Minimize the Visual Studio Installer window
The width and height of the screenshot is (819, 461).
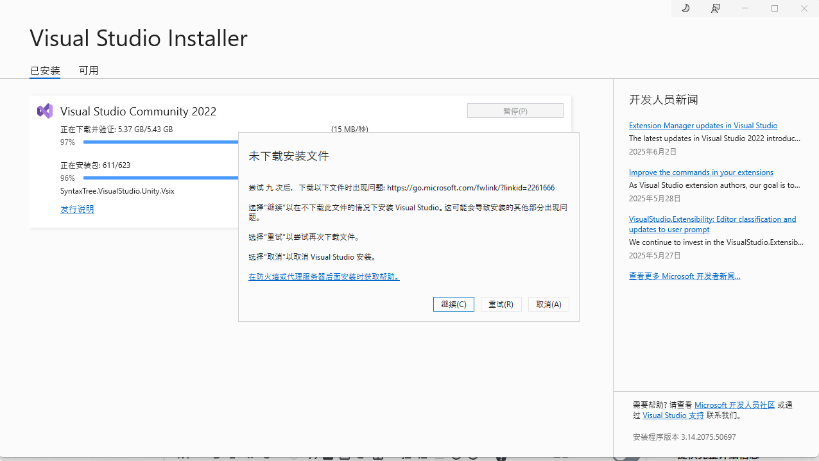pyautogui.click(x=745, y=8)
